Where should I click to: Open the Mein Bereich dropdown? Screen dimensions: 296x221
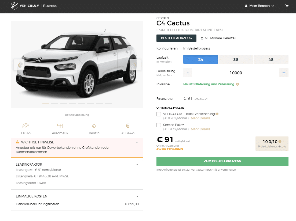click(260, 6)
